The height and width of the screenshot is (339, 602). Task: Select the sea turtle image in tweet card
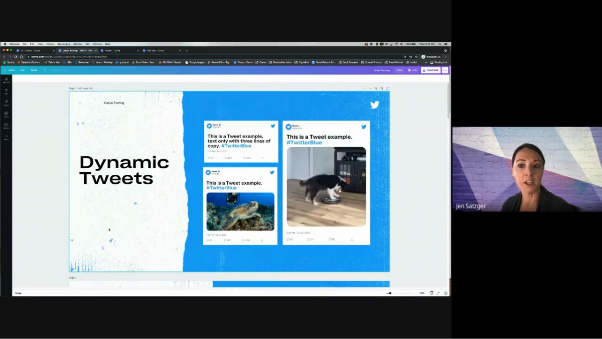(240, 211)
